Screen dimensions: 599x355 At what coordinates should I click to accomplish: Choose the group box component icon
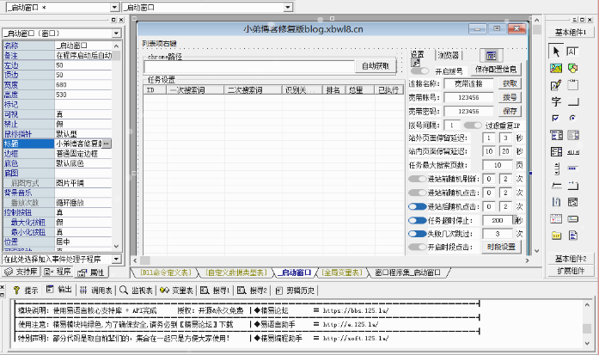(x=572, y=85)
